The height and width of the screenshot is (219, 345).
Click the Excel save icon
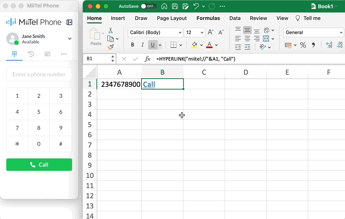[175, 6]
